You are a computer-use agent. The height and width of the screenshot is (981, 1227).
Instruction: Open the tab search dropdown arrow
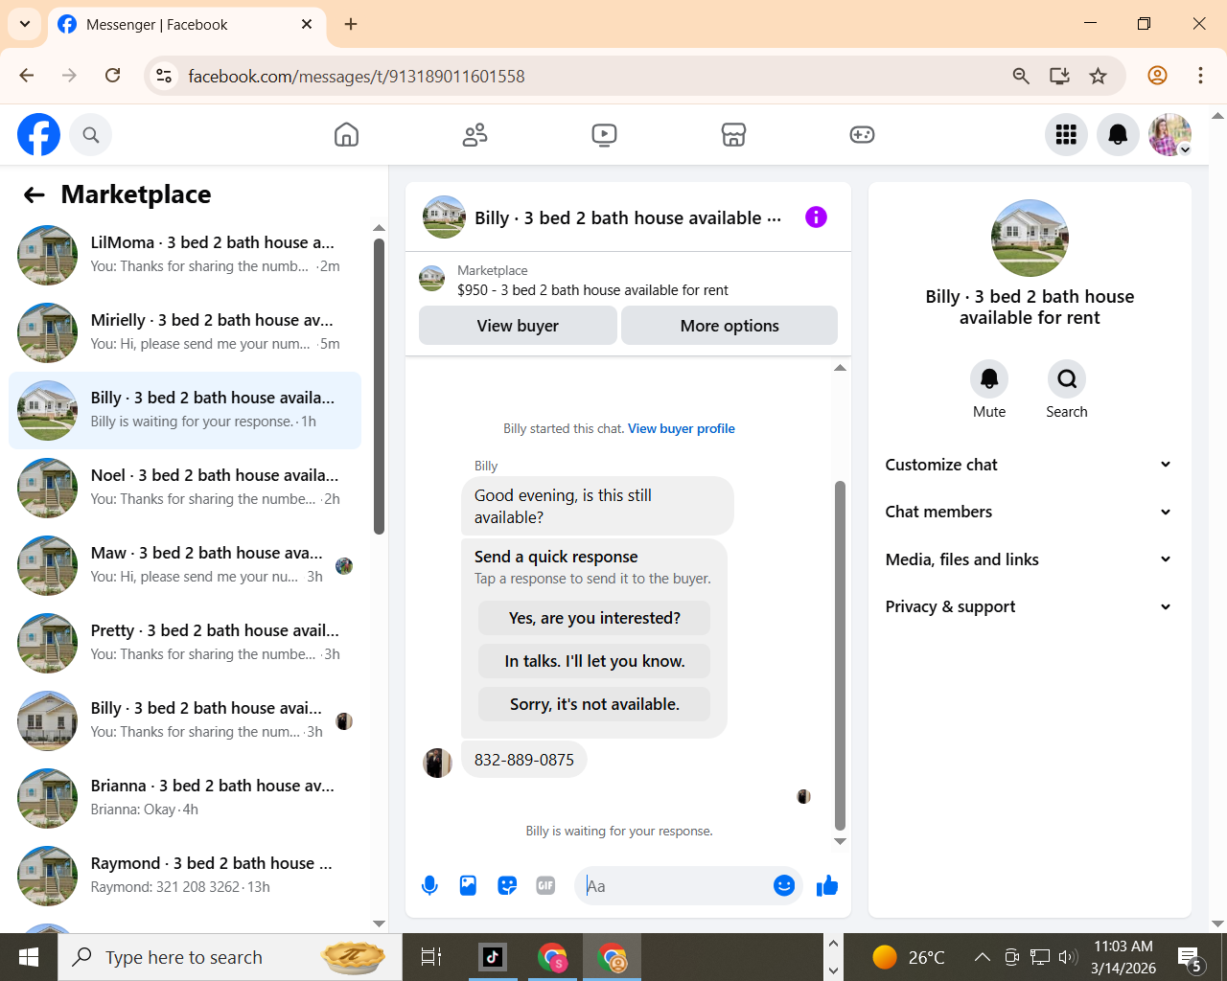click(25, 24)
